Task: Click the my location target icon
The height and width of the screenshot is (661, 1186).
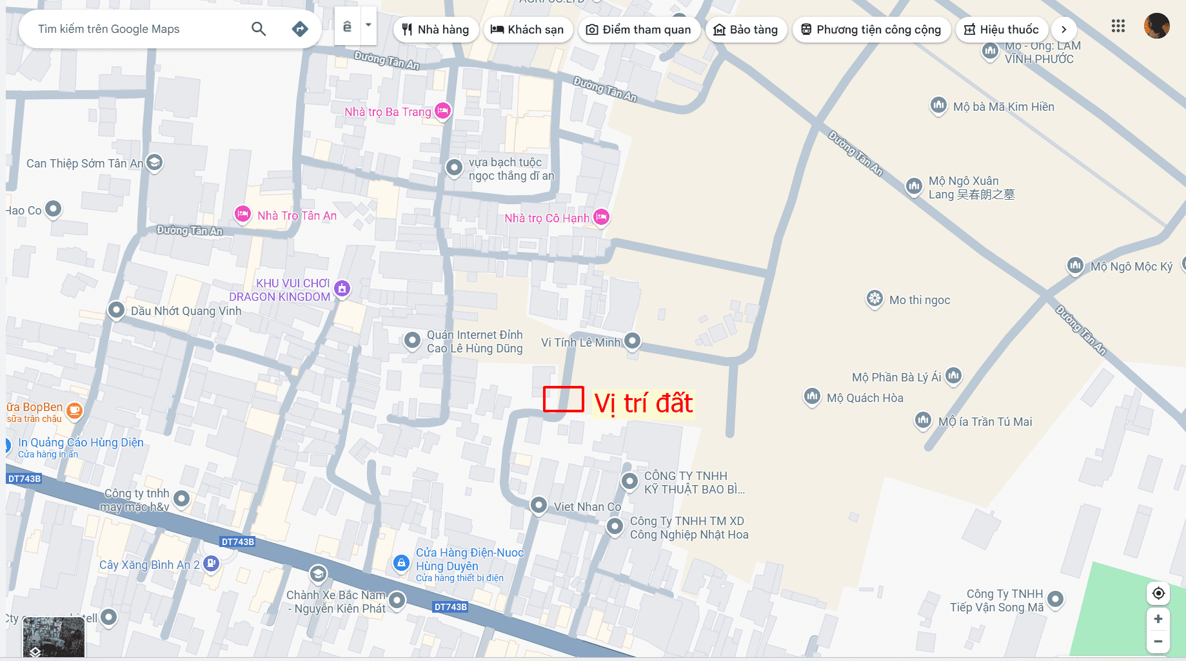Action: pos(1158,593)
